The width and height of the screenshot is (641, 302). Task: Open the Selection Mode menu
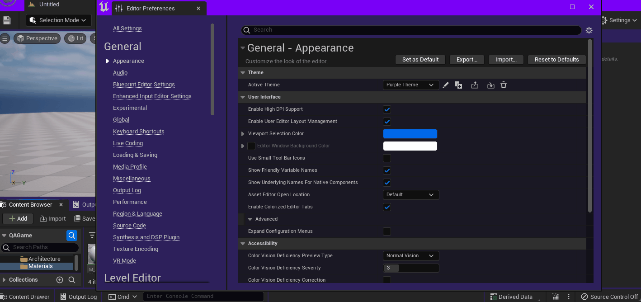(58, 20)
